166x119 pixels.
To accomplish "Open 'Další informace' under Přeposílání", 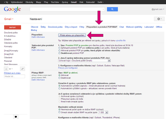I will point(38,37).
